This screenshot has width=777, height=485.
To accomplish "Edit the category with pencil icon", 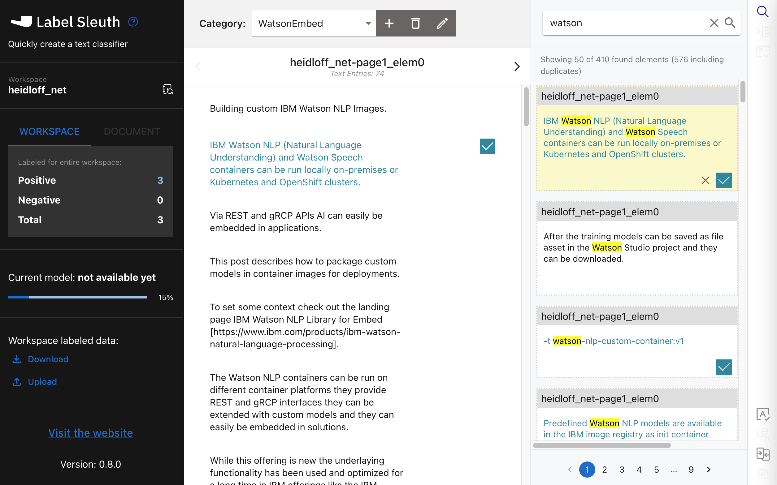I will (x=442, y=23).
